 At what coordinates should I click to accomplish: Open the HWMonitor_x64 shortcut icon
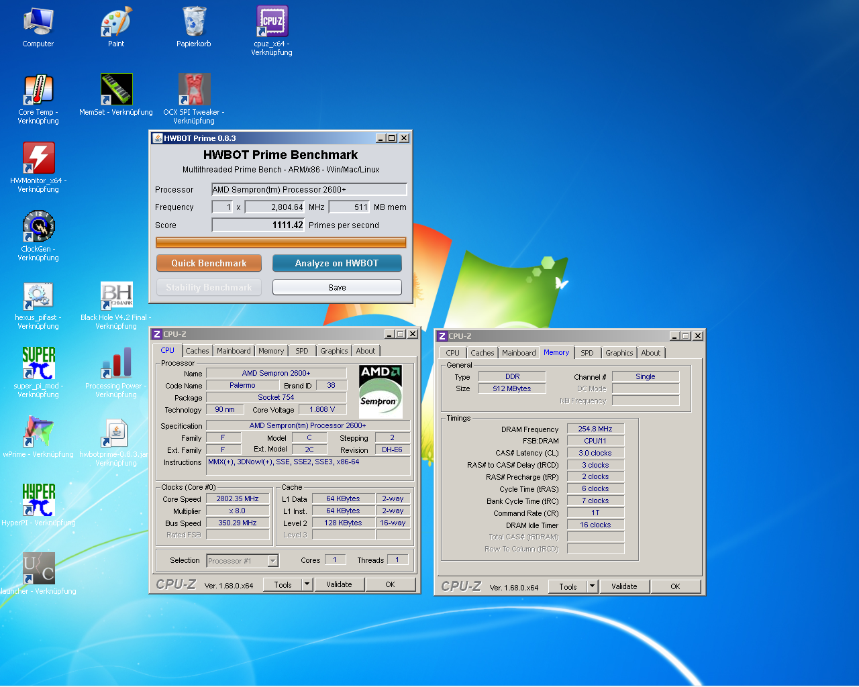[38, 168]
